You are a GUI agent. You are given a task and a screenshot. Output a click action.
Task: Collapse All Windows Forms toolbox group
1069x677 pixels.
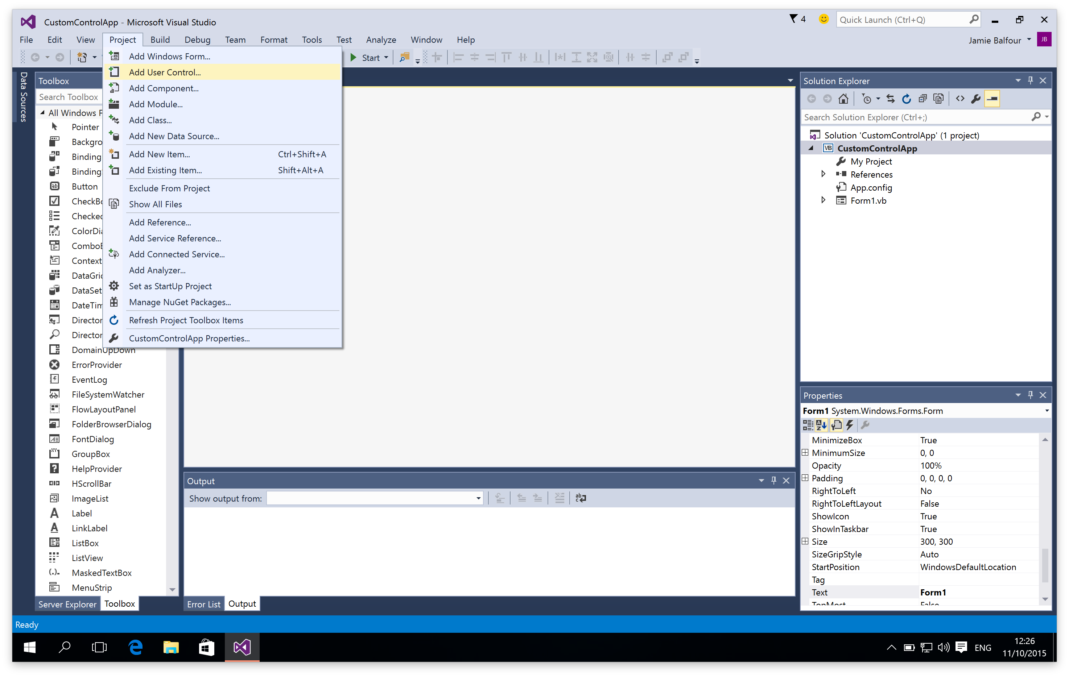point(43,113)
